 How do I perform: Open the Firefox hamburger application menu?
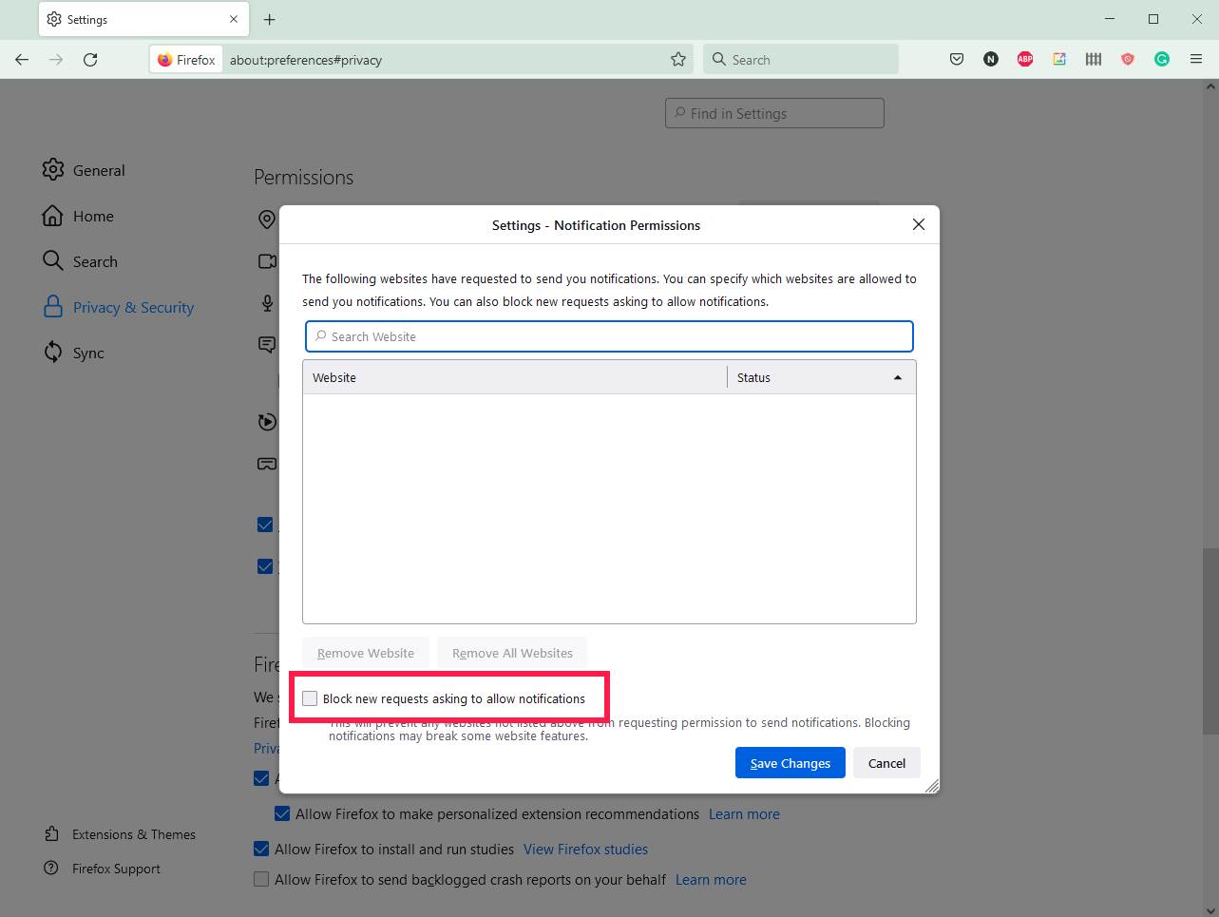tap(1196, 59)
